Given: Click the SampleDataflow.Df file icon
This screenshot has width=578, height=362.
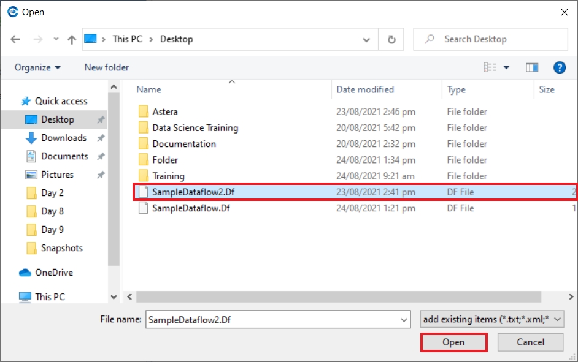Looking at the screenshot, I should pos(143,208).
